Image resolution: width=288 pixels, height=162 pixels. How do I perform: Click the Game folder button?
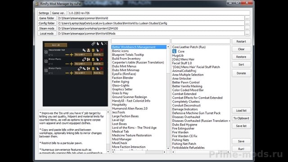tap(47, 18)
